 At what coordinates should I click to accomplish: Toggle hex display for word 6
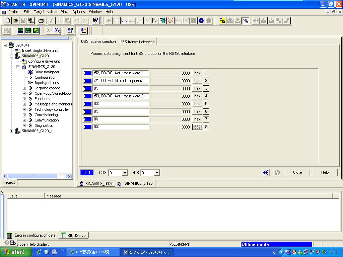[x=197, y=111]
